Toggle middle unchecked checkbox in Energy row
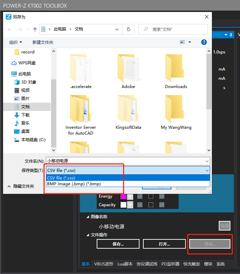Image resolution: width=240 pixels, height=274 pixels. (151, 196)
